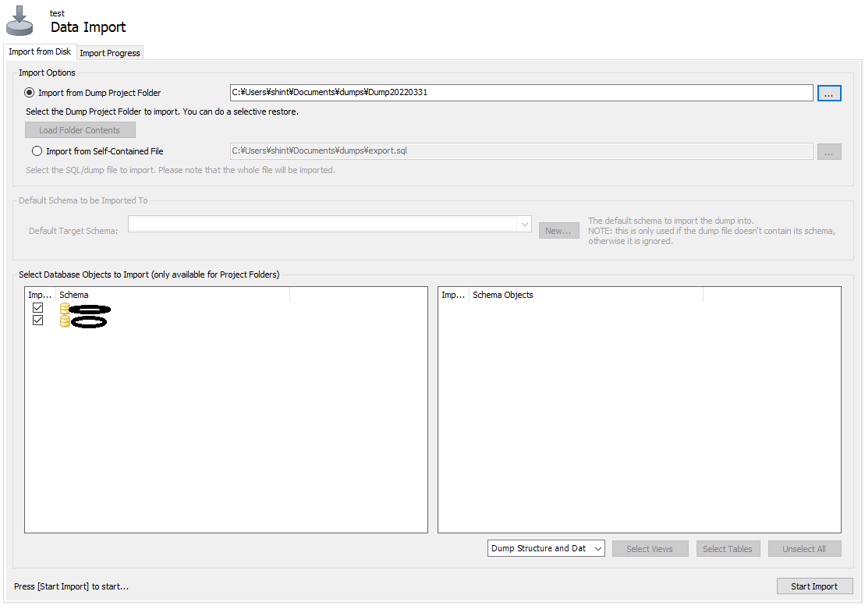Screen dimensions: 865x609
Task: Browse for the dump project folder
Action: pos(829,94)
